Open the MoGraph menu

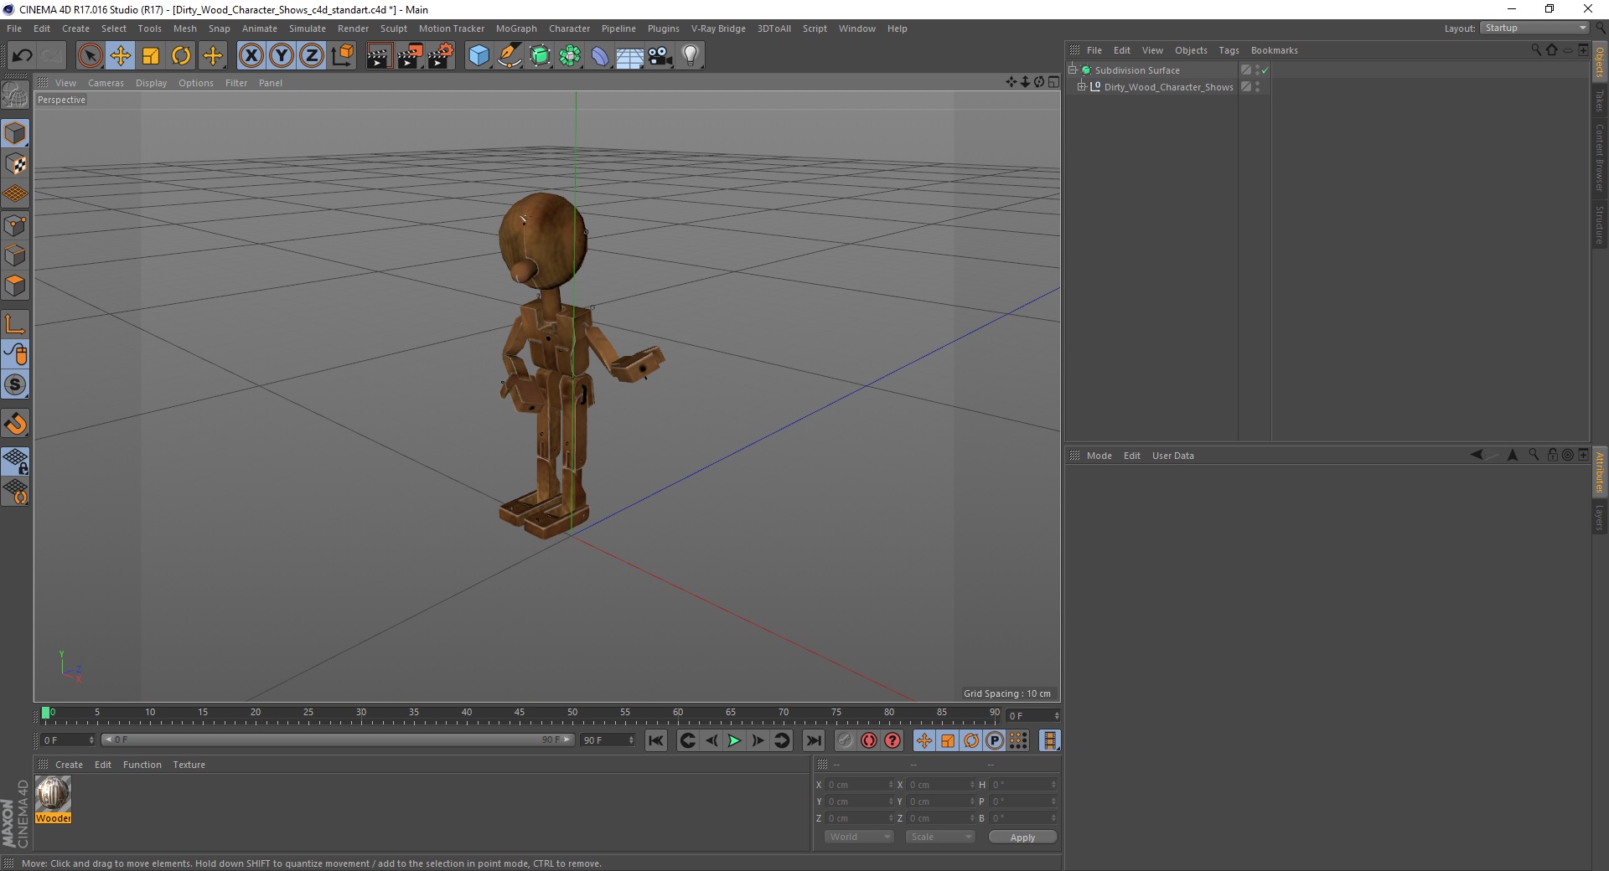pos(516,28)
